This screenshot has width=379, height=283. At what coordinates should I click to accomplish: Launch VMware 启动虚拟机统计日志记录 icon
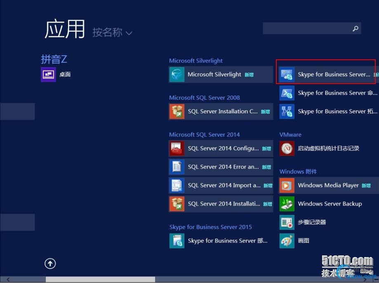(x=287, y=148)
